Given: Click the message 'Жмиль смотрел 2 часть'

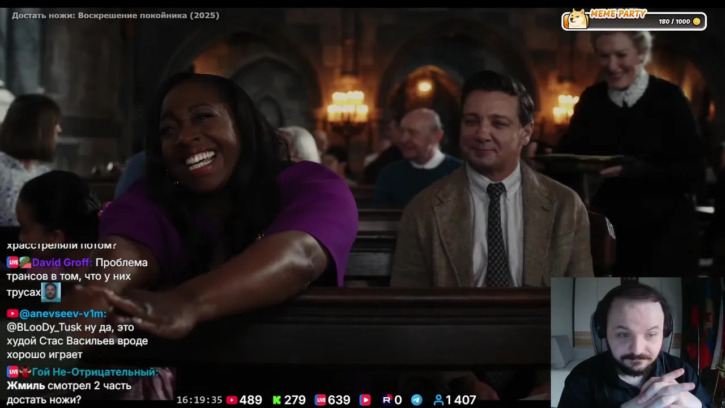Looking at the screenshot, I should [69, 386].
